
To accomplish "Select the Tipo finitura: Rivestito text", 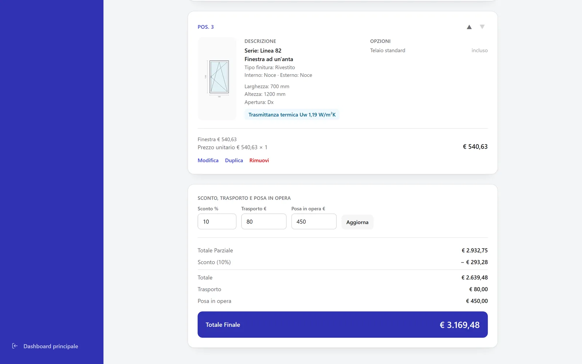I will pyautogui.click(x=270, y=67).
